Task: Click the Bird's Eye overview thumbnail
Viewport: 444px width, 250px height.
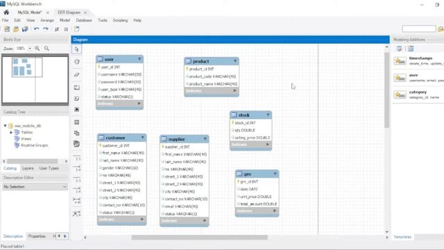Action: [35, 80]
